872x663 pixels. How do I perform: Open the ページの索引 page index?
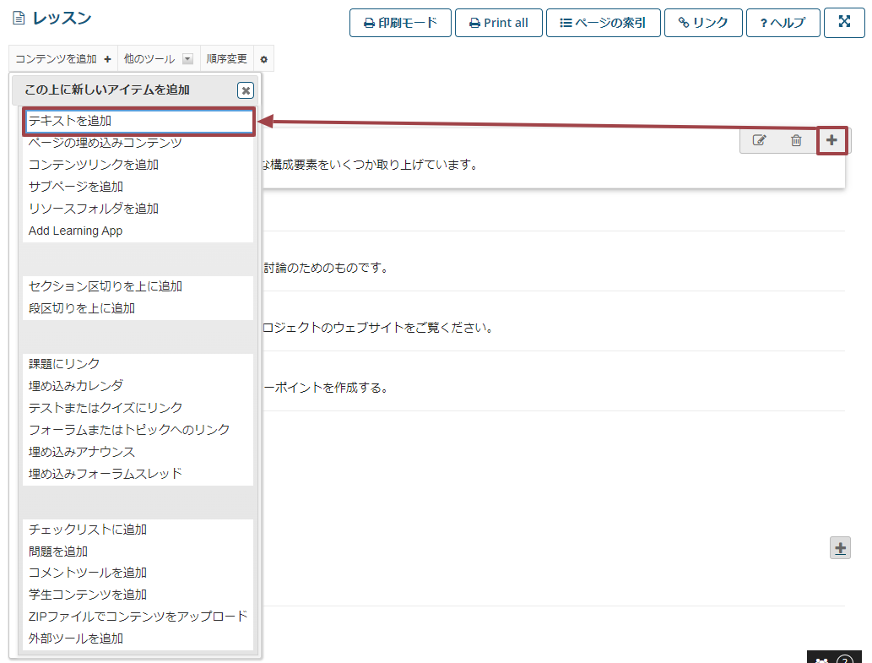click(x=604, y=23)
